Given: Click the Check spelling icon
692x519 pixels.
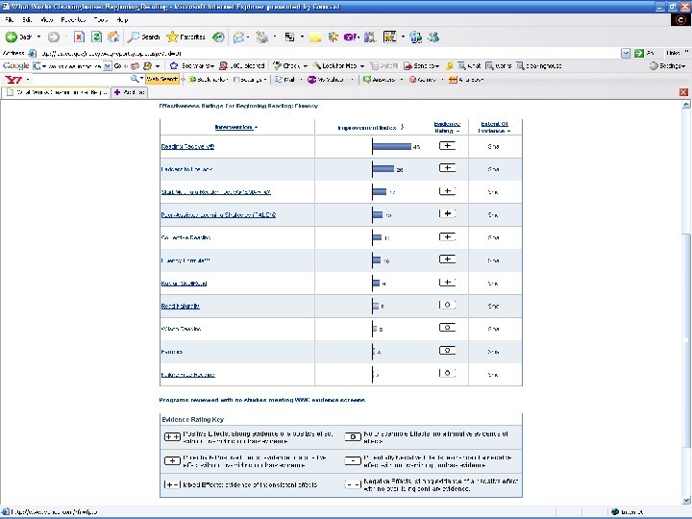Looking at the screenshot, I should point(277,65).
